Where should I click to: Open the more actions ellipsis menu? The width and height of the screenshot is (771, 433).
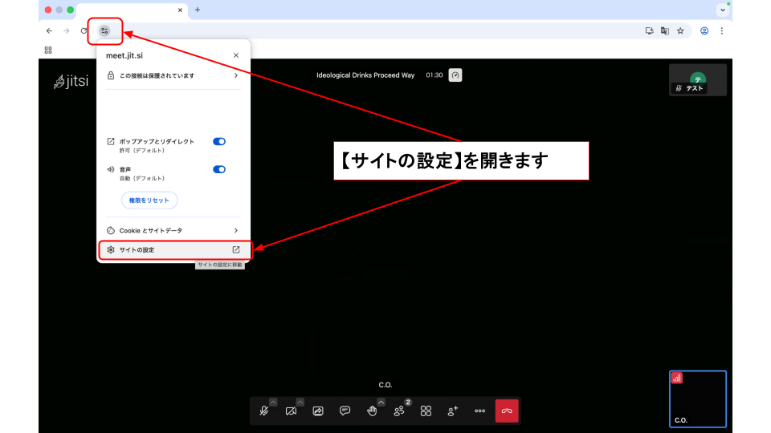[479, 411]
